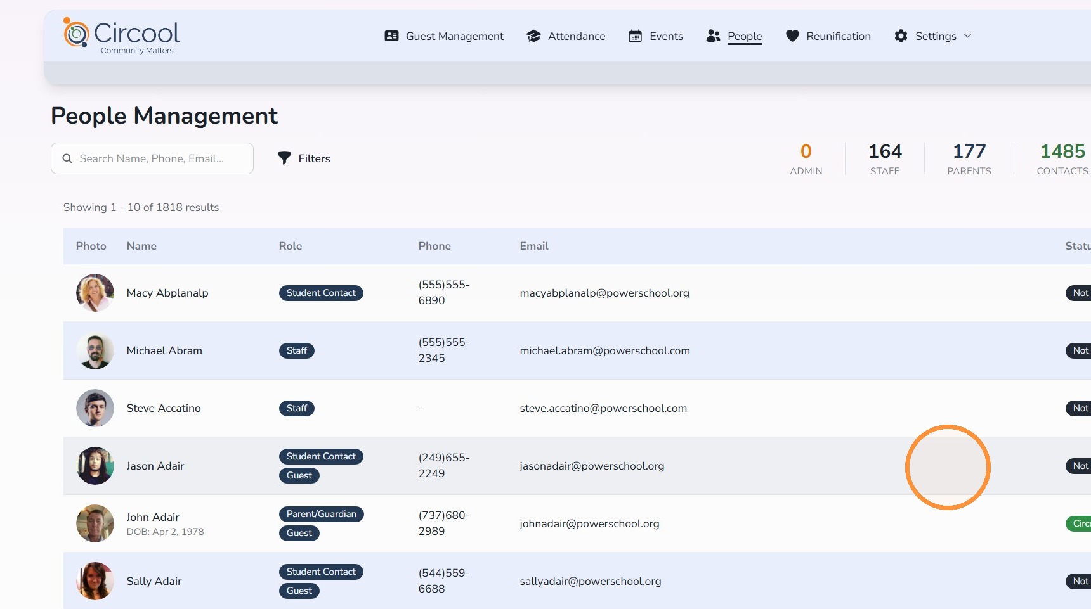Open the sallyadair@powerschool.org email link
The width and height of the screenshot is (1091, 609).
[591, 581]
